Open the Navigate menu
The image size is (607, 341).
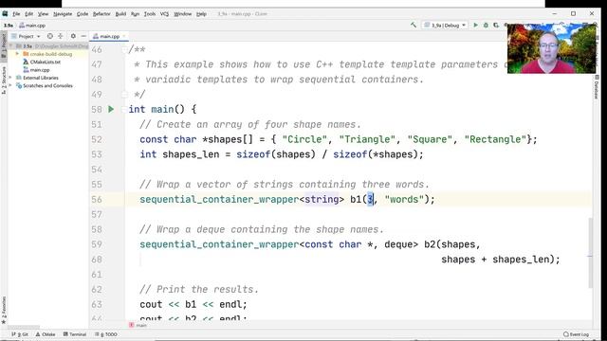(63, 14)
